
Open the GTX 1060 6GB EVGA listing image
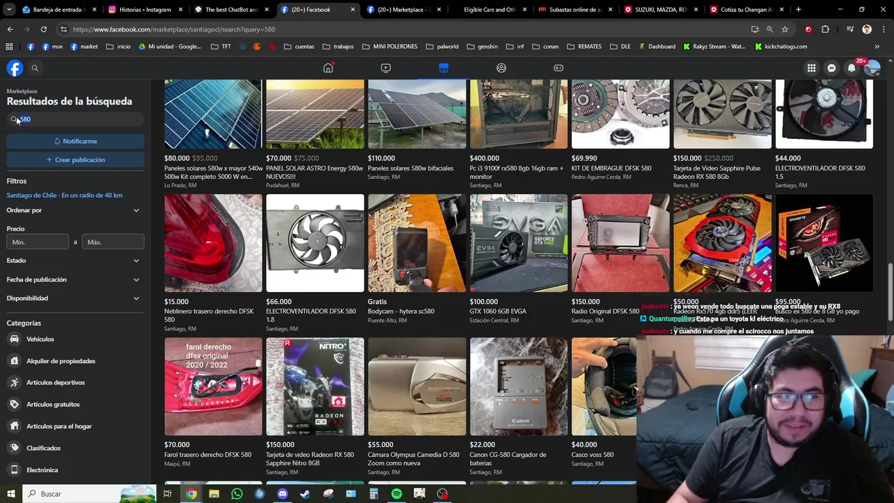518,243
